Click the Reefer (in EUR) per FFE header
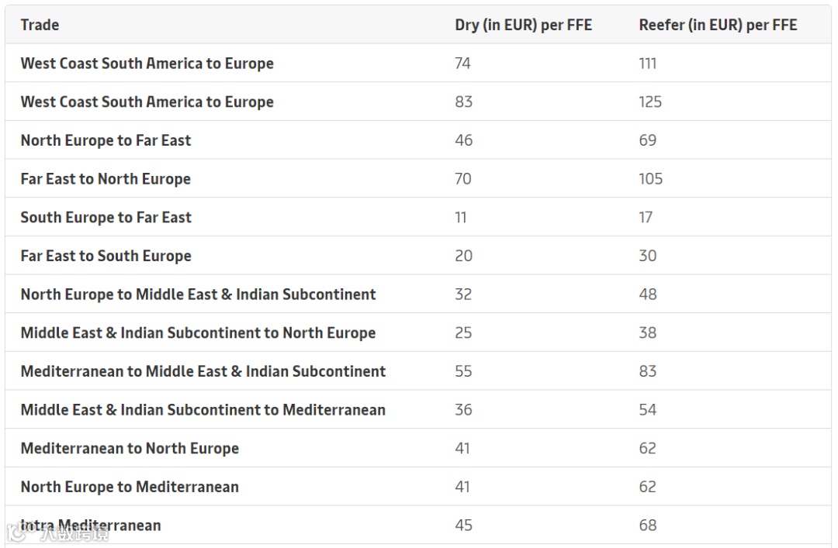The height and width of the screenshot is (548, 838). coord(718,25)
